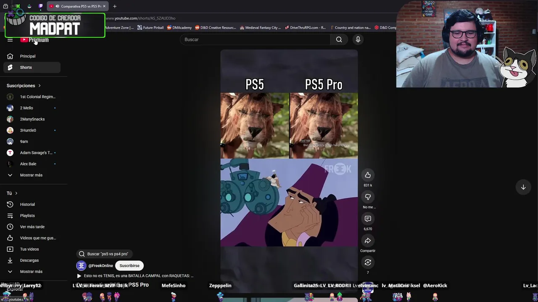Screen dimensions: 538x302
Task: Open Videos que me gus... list
Action: [x=32, y=238]
